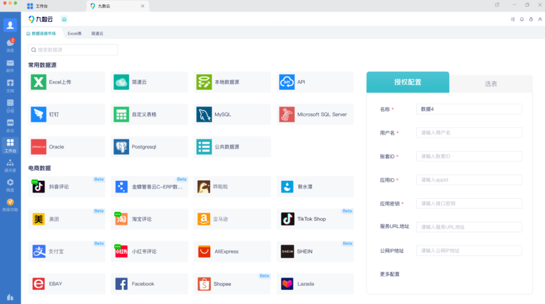
Task: Open the Facebook connector
Action: 149,284
